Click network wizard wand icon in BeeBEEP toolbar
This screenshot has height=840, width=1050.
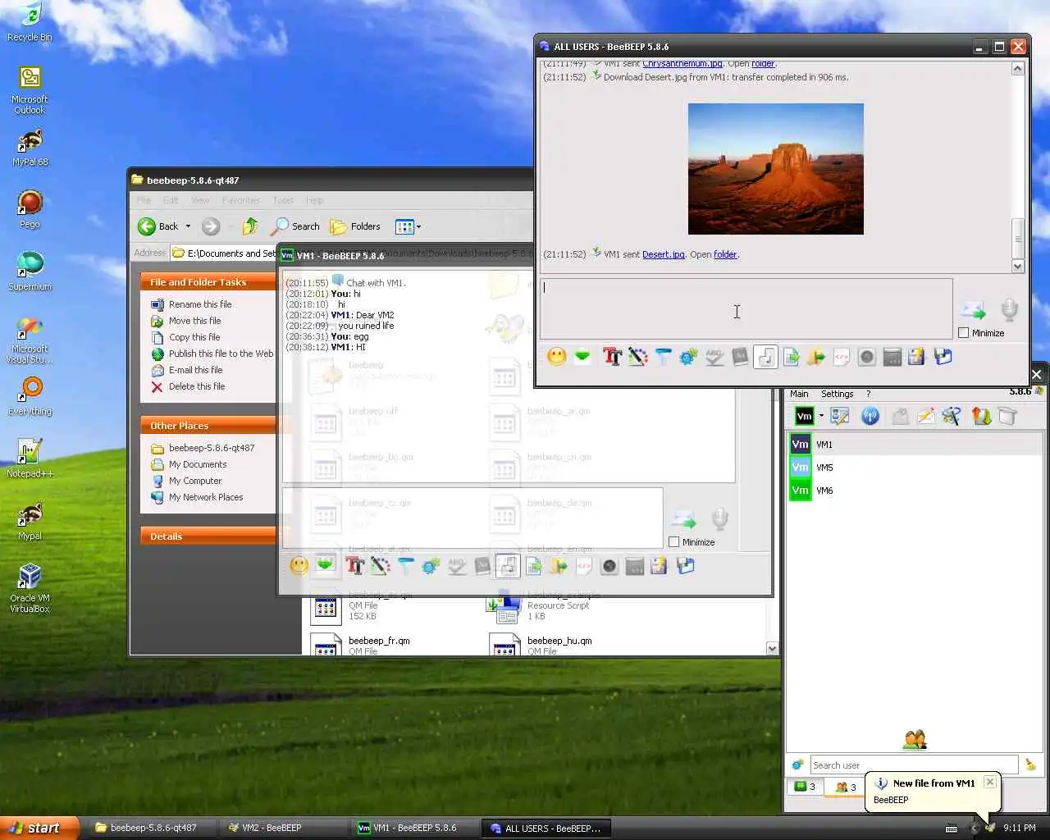pyautogui.click(x=952, y=416)
